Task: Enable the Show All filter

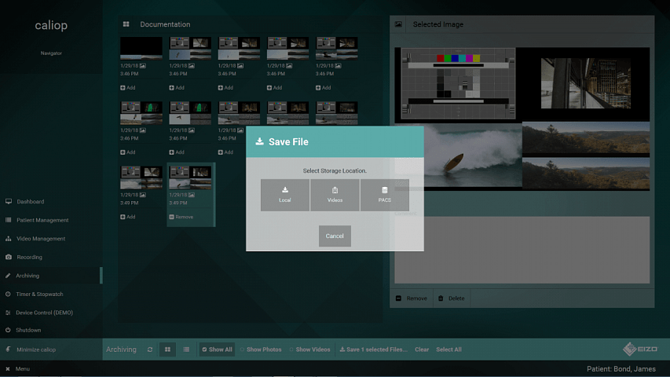Action: coord(217,350)
